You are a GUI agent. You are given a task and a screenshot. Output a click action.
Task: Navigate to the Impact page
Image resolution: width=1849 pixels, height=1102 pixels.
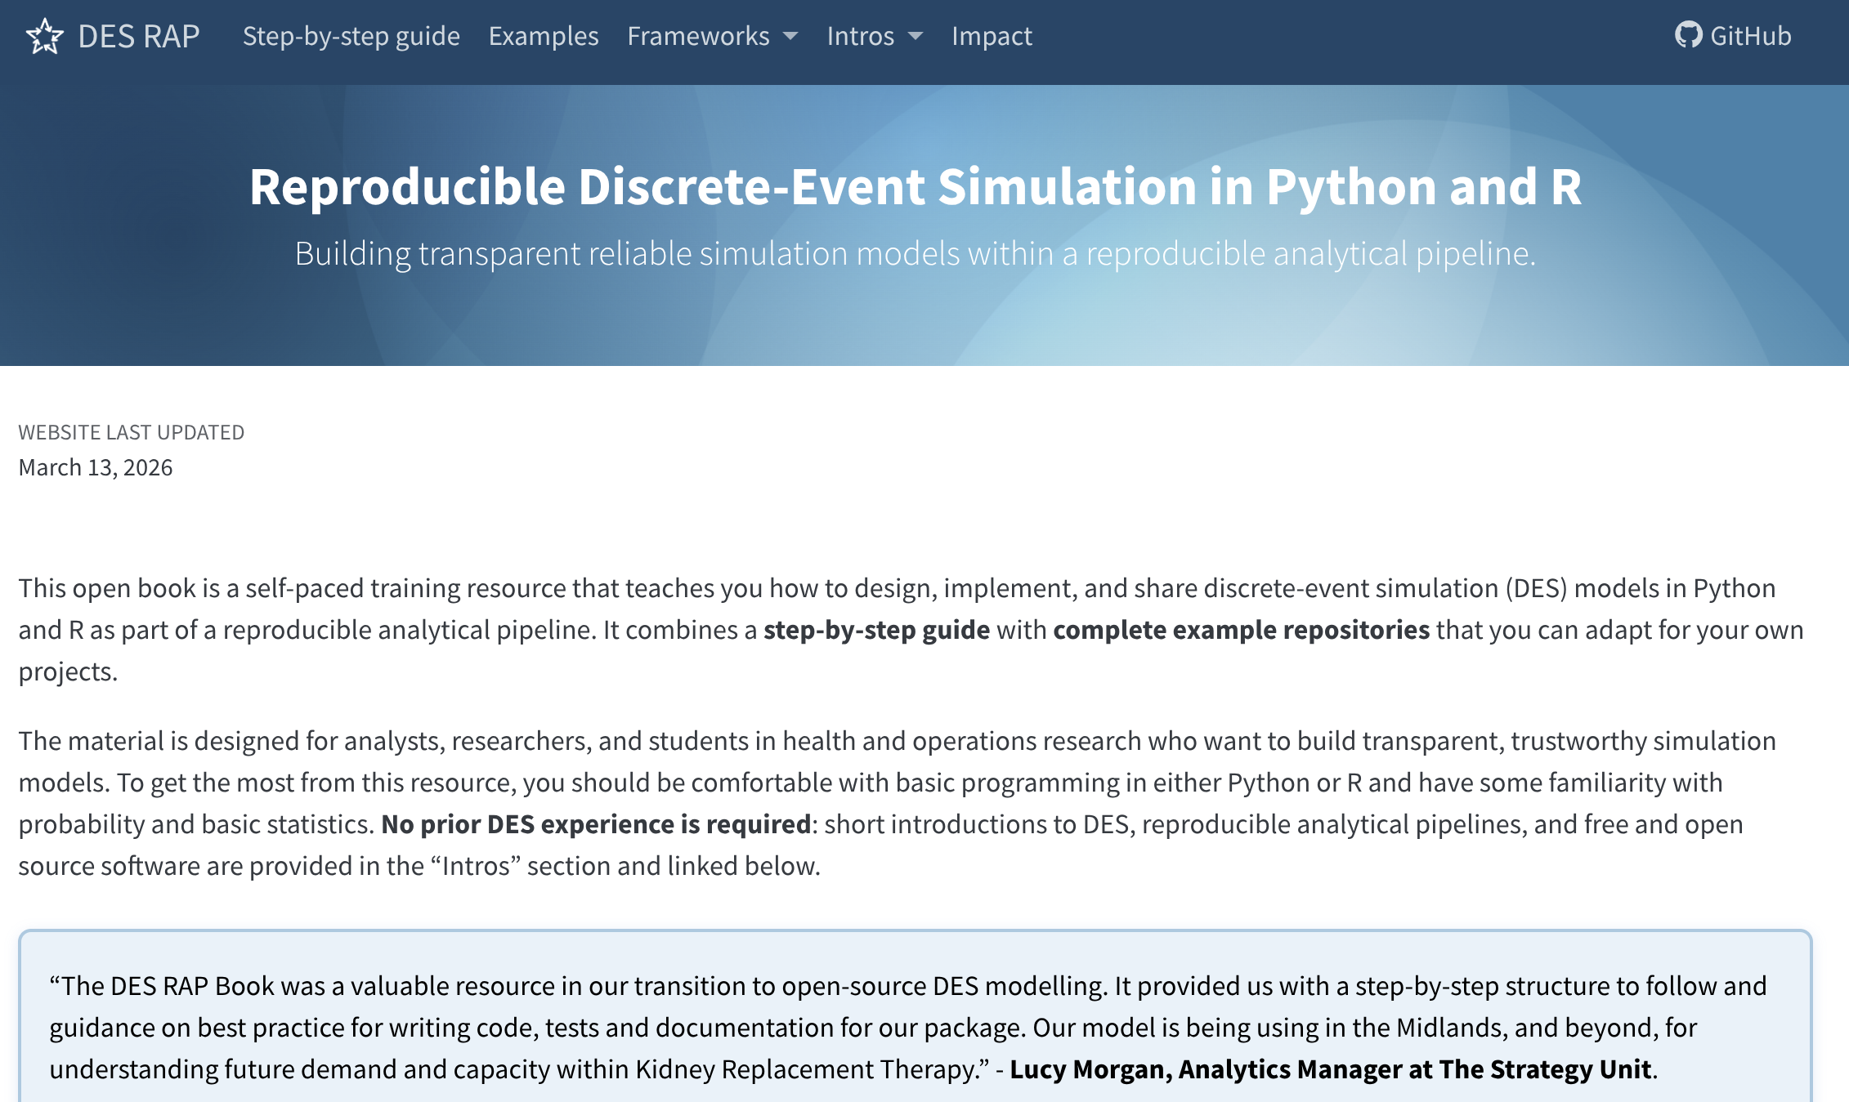pyautogui.click(x=992, y=36)
